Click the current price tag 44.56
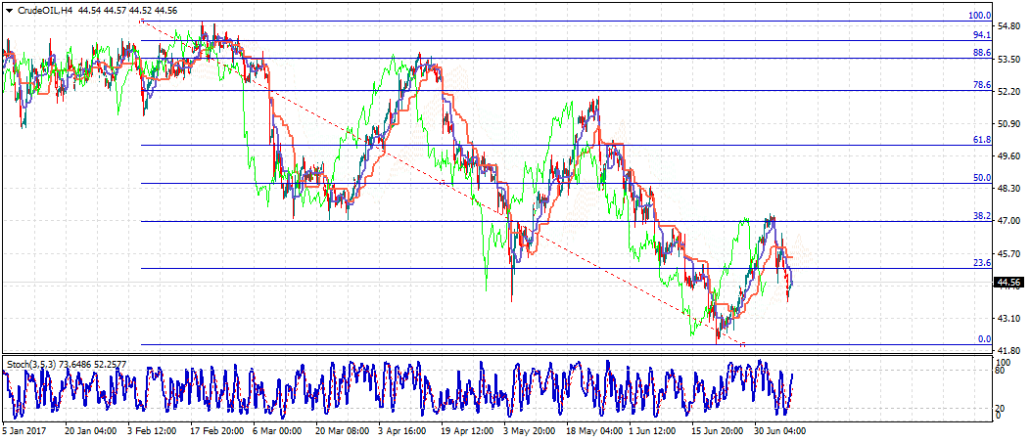Image resolution: width=1031 pixels, height=442 pixels. point(1010,283)
